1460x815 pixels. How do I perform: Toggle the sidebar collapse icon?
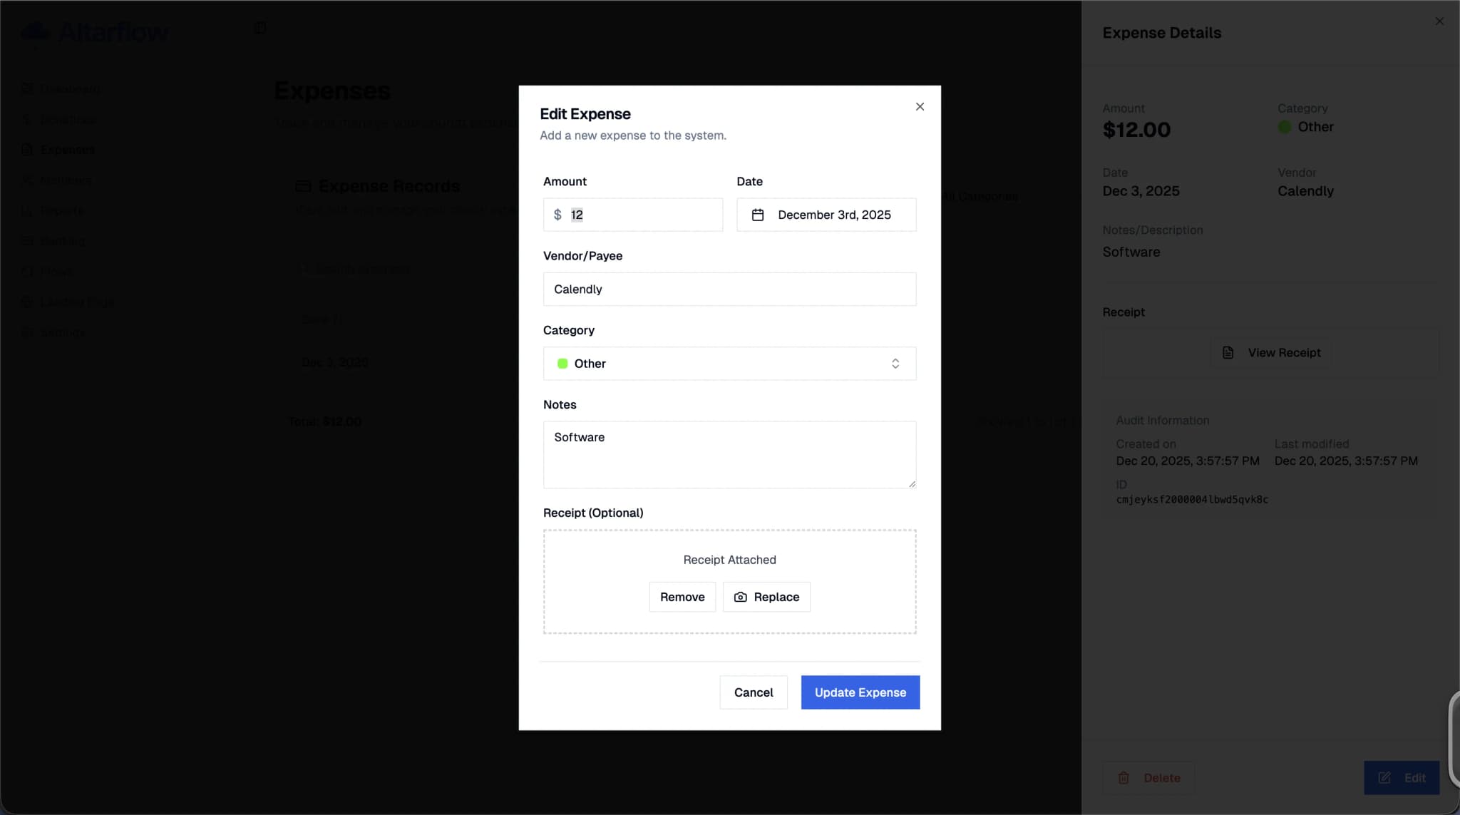pos(260,28)
